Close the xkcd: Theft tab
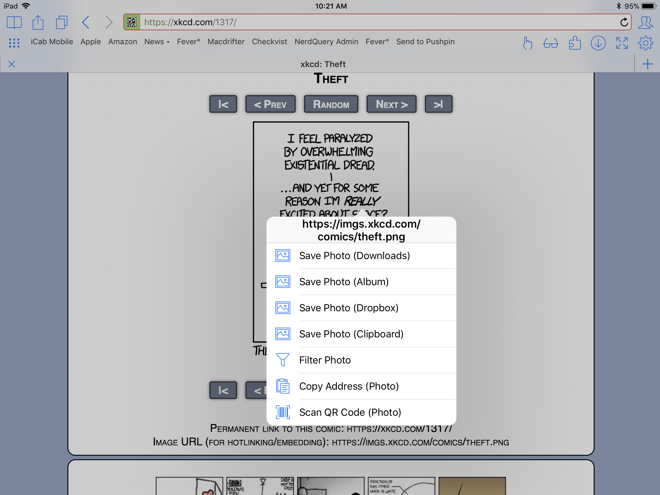Screen dimensions: 660x495 (x=11, y=64)
